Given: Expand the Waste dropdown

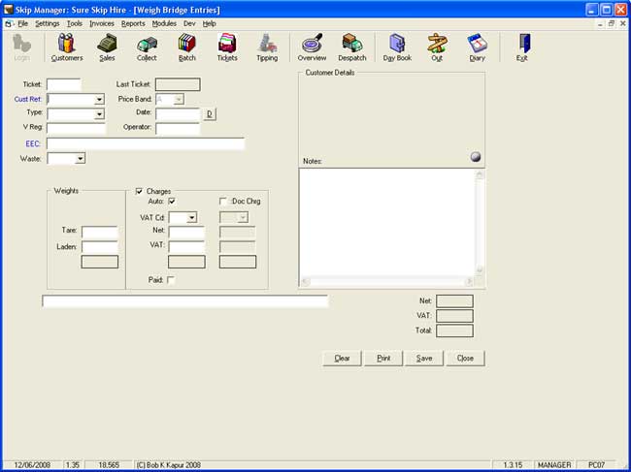Looking at the screenshot, I should (80, 159).
